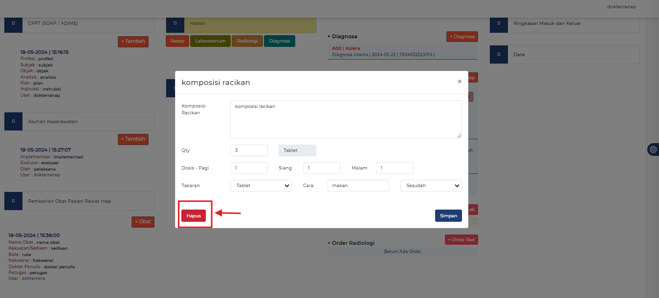The height and width of the screenshot is (298, 659).
Task: Click the Komposisi Racikan text area
Action: (x=346, y=119)
